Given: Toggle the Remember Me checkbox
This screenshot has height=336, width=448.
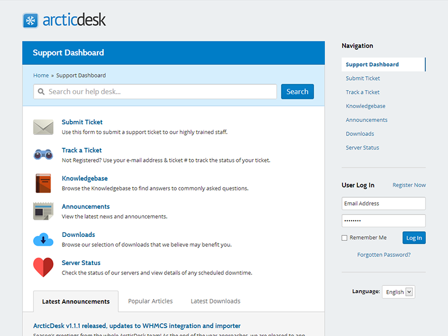Looking at the screenshot, I should click(344, 237).
